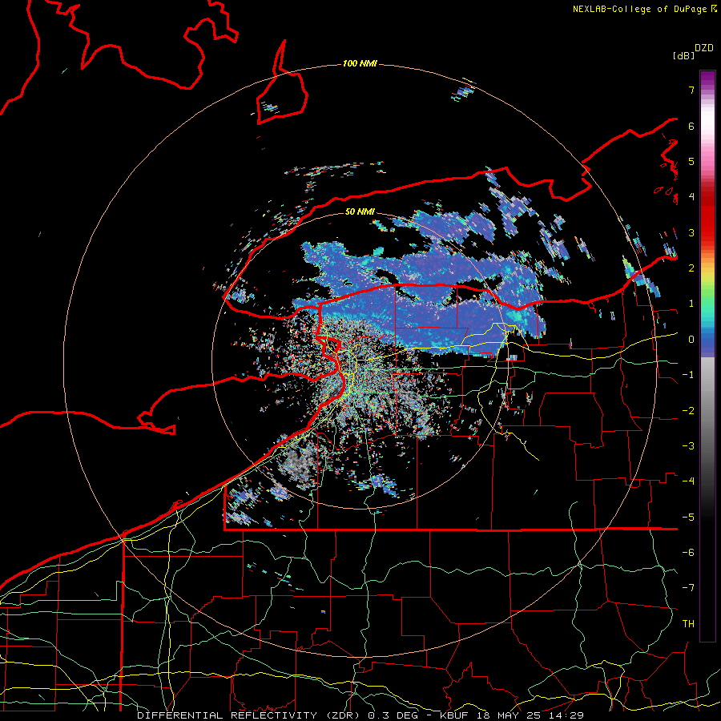Click the -1 value on color scale
The height and width of the screenshot is (721, 721).
(688, 375)
